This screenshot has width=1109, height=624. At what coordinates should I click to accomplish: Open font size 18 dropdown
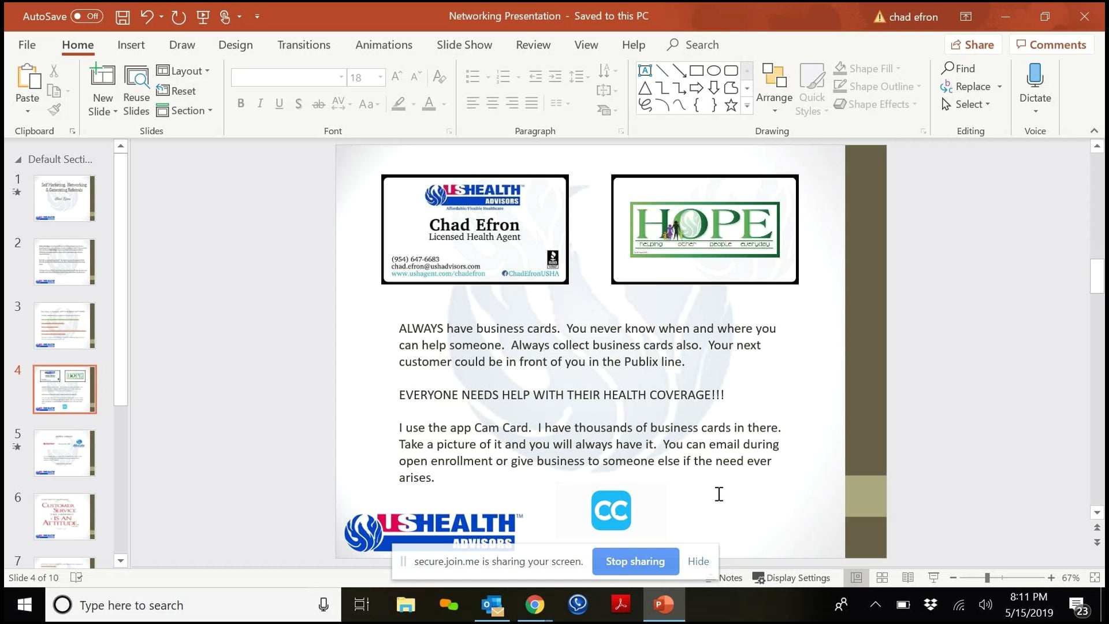pos(380,77)
